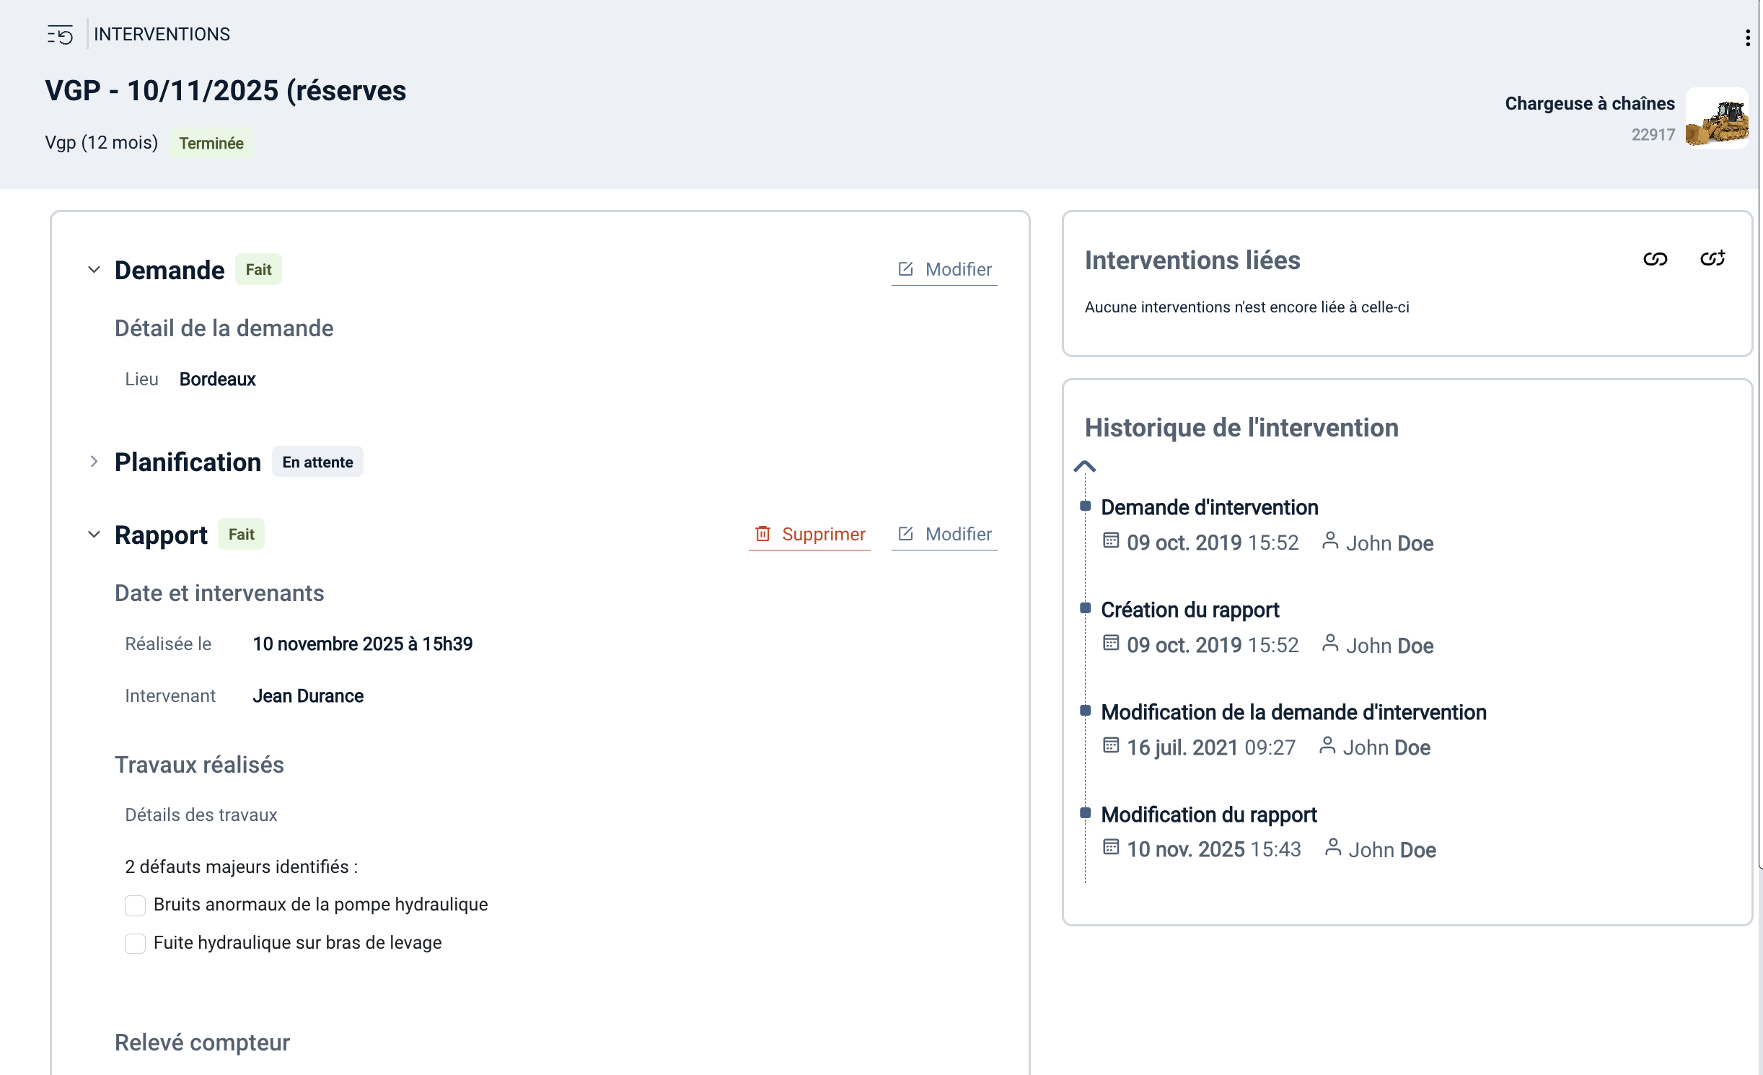Click the user icon in the Modification du rapport entry
This screenshot has height=1075, width=1763.
coord(1332,847)
